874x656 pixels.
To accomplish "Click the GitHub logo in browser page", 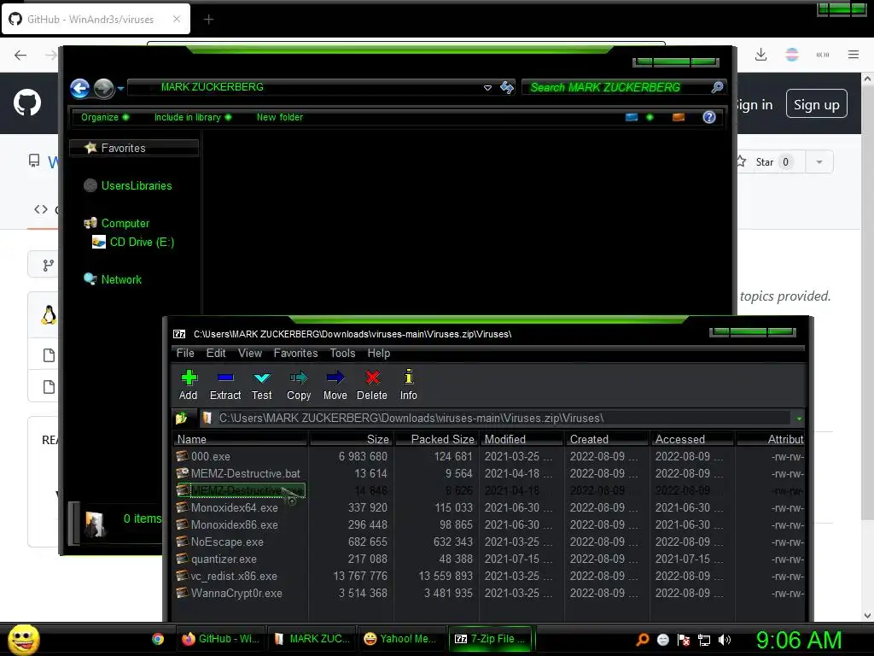I will tap(26, 102).
